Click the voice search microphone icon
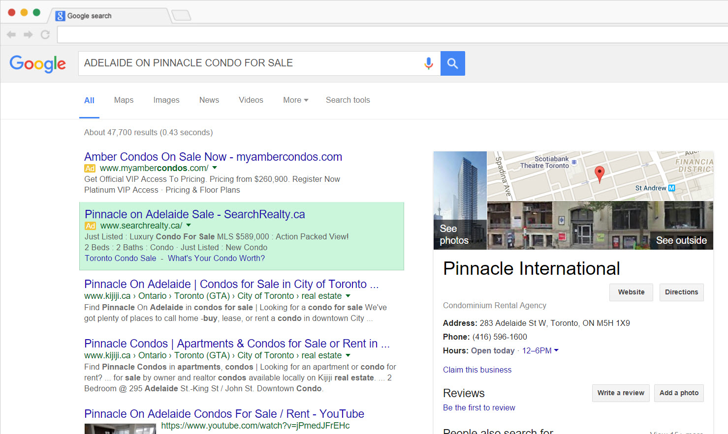Image resolution: width=728 pixels, height=434 pixels. pyautogui.click(x=428, y=63)
